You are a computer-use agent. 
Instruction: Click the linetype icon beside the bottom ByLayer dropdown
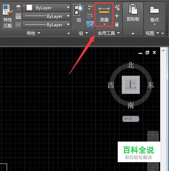coord(18,24)
